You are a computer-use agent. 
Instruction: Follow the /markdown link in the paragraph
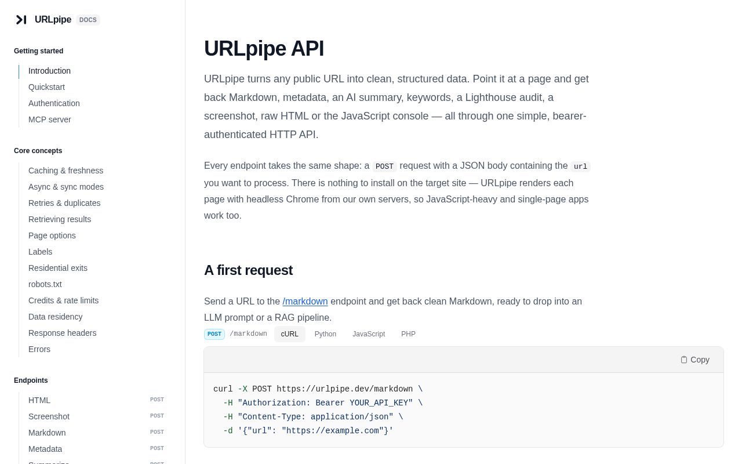(x=305, y=301)
